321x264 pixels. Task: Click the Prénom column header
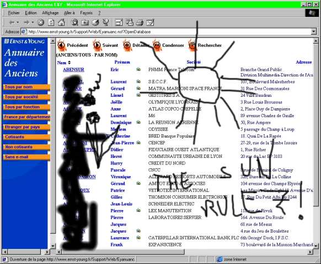pos(122,62)
